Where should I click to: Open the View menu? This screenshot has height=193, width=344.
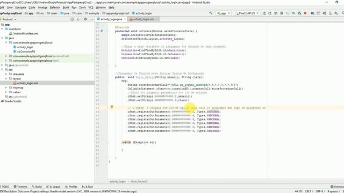10,8
